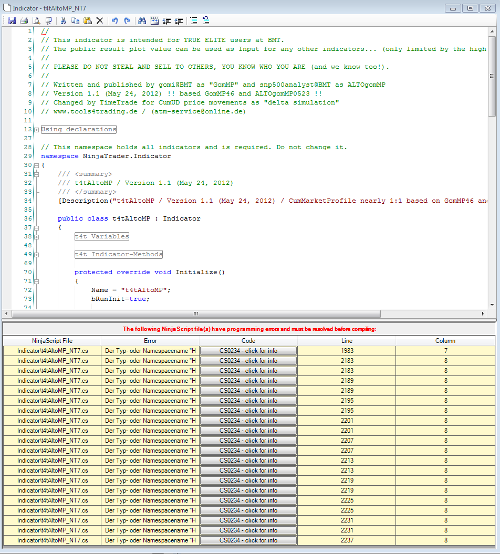Click the Column cell showing 7
Viewport: 500px width, 554px height.
point(445,351)
